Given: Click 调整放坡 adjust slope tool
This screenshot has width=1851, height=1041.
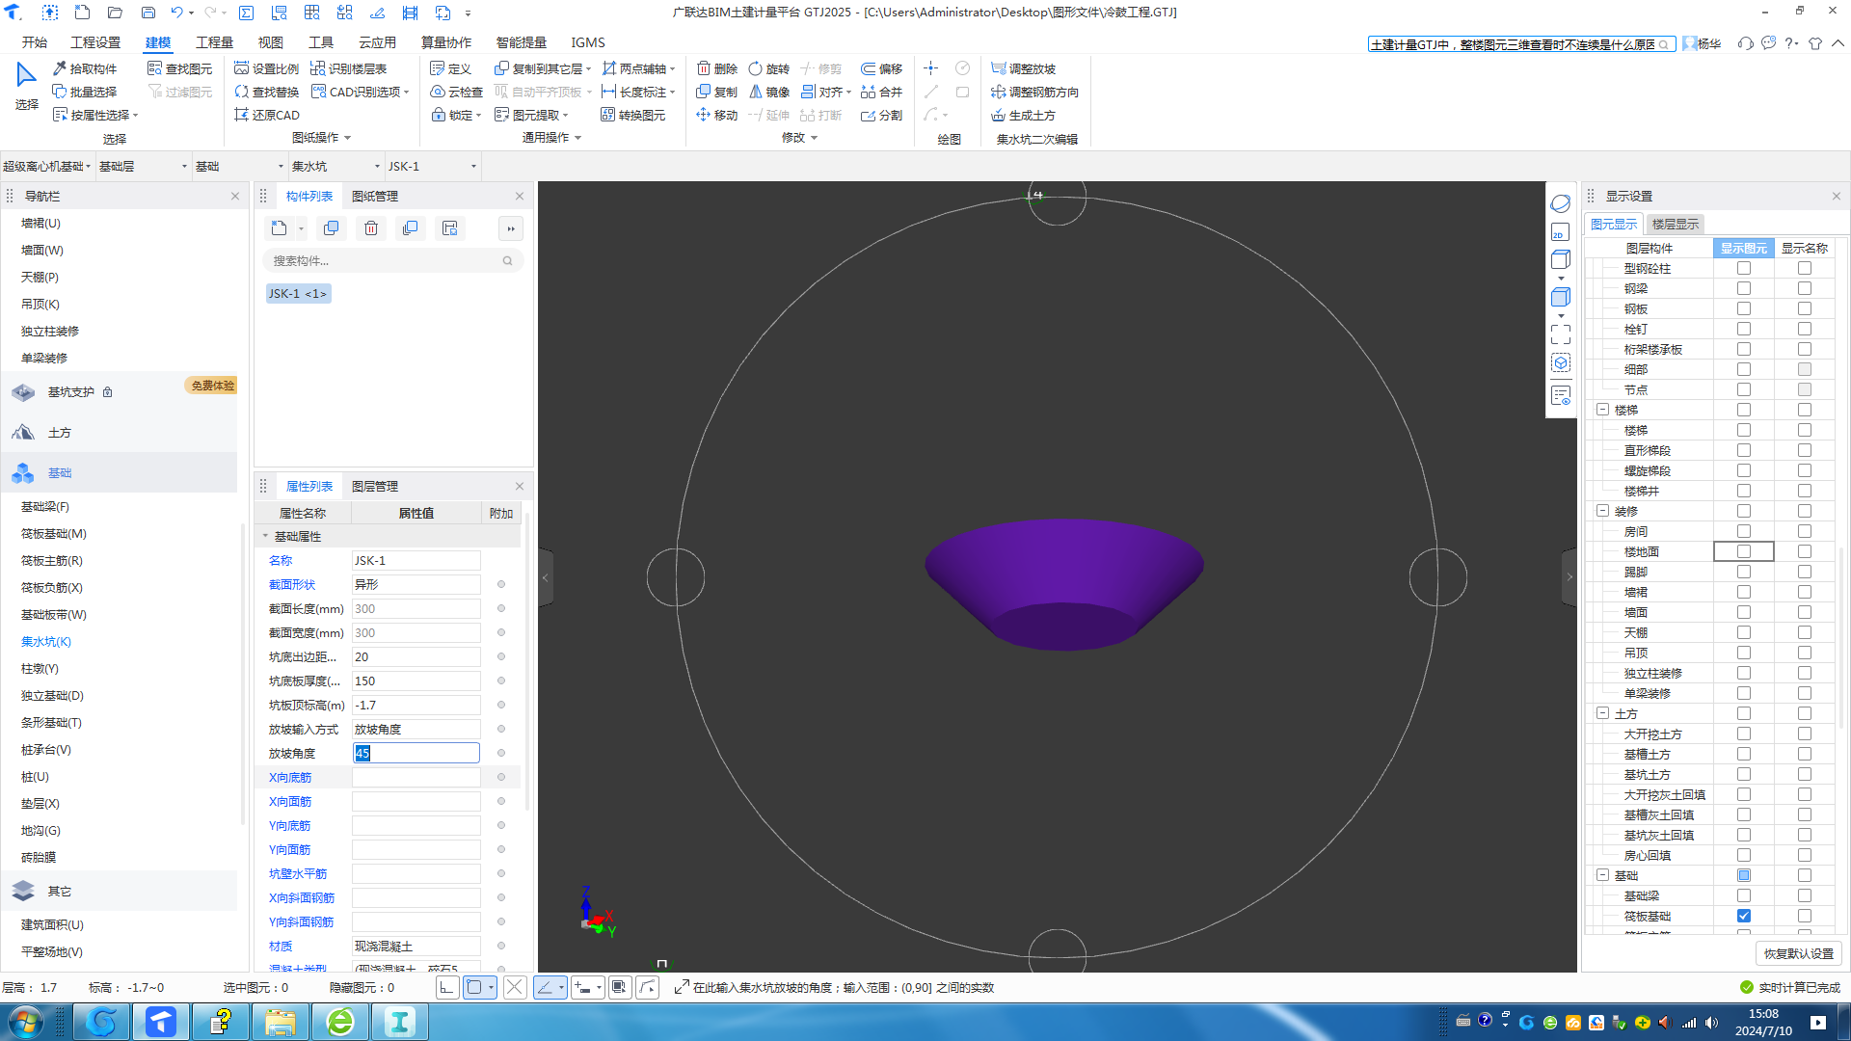Looking at the screenshot, I should coord(1024,68).
